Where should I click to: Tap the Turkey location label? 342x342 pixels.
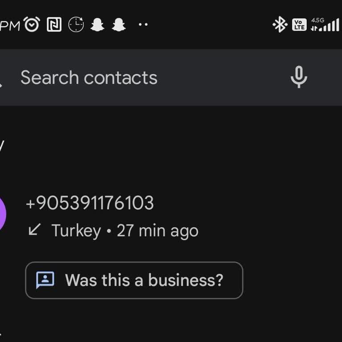click(x=76, y=231)
